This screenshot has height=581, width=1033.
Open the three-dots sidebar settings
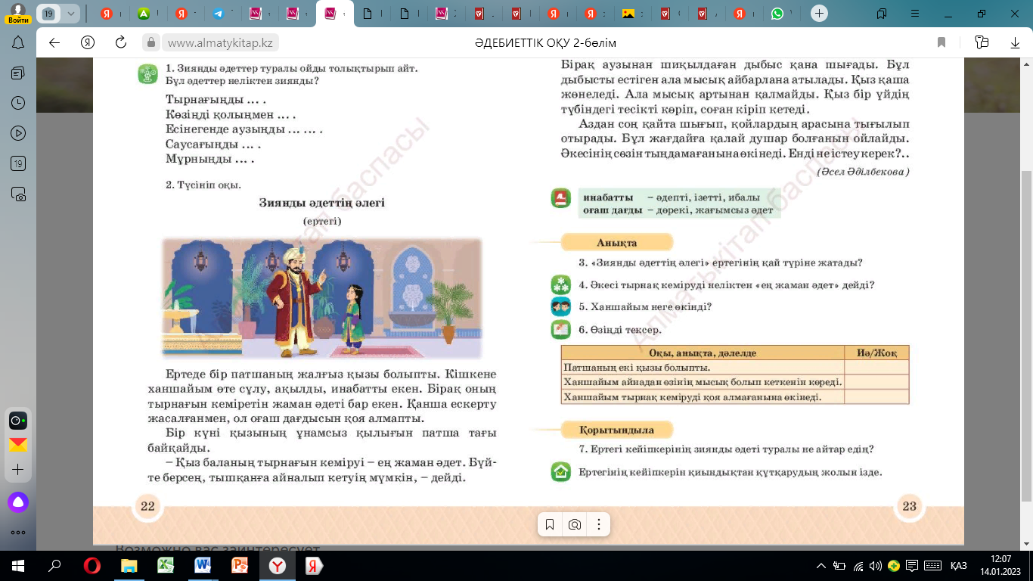(x=18, y=532)
